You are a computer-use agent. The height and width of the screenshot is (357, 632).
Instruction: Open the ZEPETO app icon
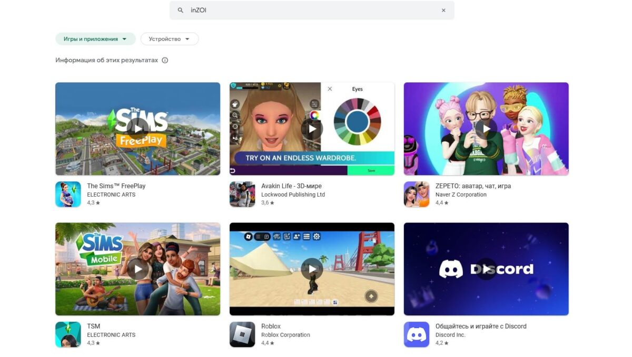(417, 194)
